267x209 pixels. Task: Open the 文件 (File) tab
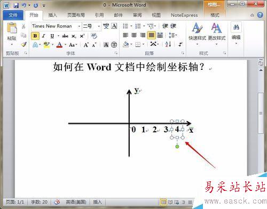13,15
